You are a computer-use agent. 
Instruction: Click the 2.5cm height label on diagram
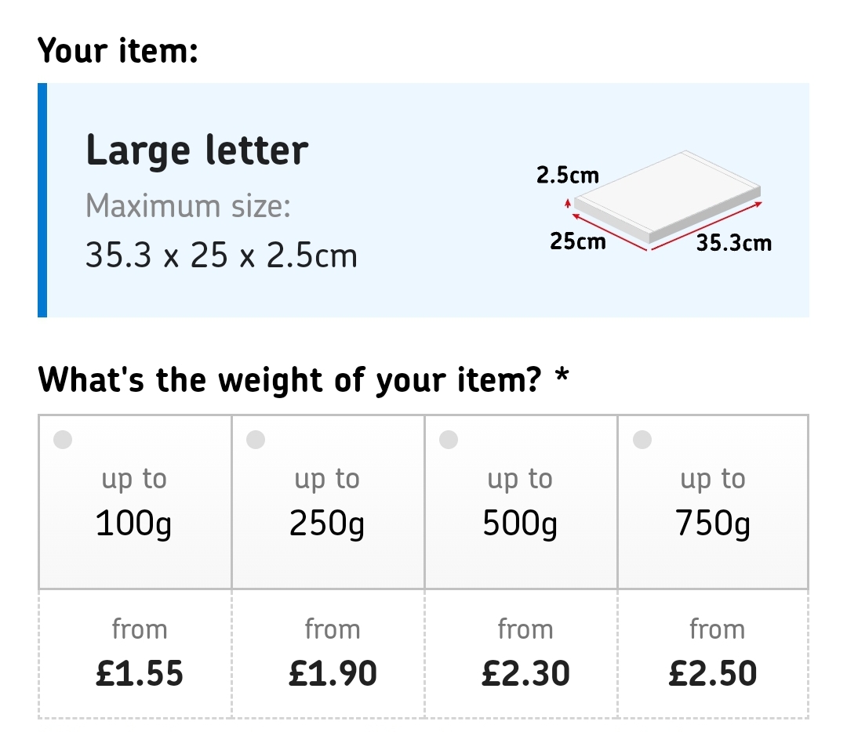tap(567, 175)
